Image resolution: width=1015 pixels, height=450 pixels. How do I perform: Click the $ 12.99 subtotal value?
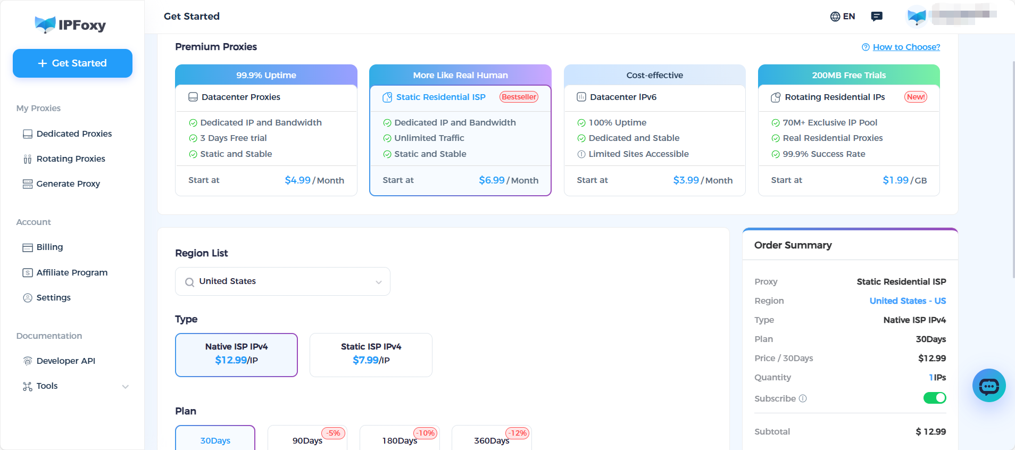[x=930, y=432]
